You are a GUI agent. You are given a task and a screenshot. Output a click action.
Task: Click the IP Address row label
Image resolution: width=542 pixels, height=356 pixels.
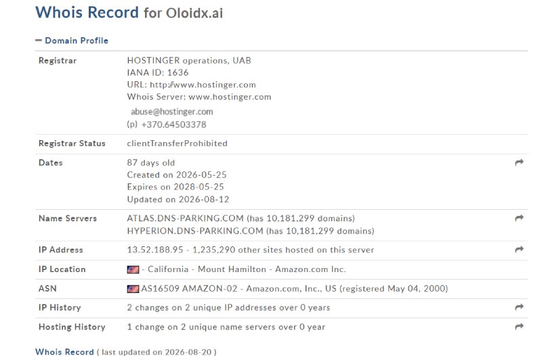[x=61, y=250]
